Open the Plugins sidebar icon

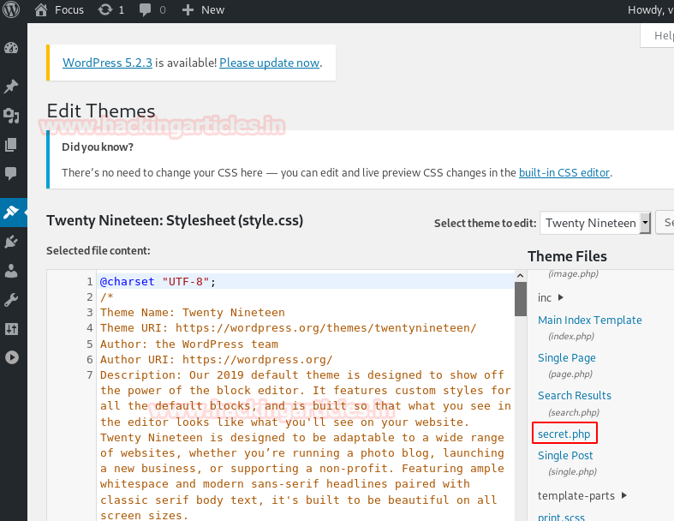click(x=11, y=242)
